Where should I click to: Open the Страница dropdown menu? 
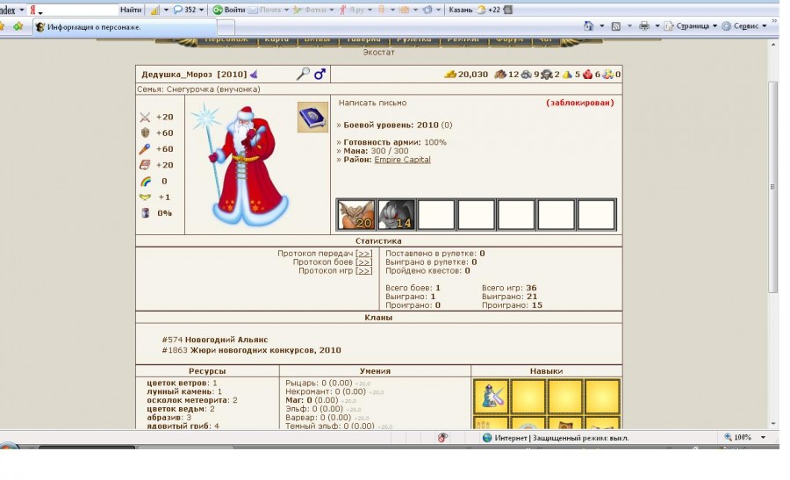pos(690,26)
